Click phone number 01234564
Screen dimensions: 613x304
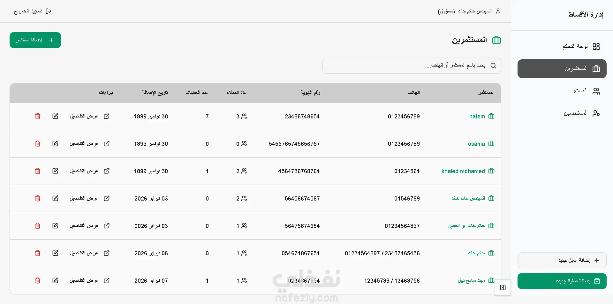pos(407,171)
